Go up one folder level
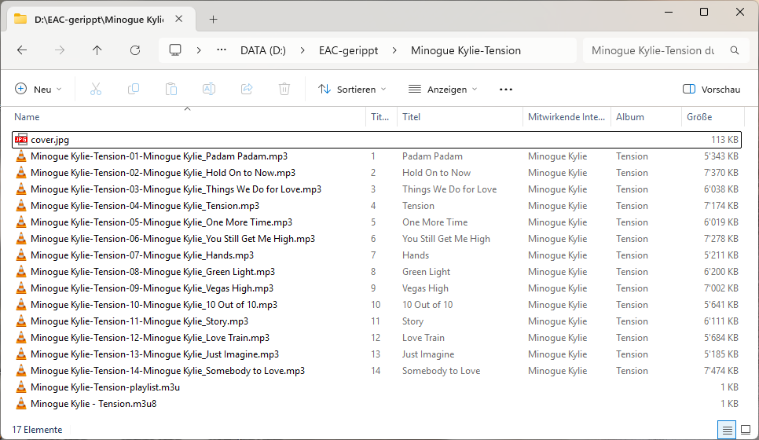759x440 pixels. 97,50
